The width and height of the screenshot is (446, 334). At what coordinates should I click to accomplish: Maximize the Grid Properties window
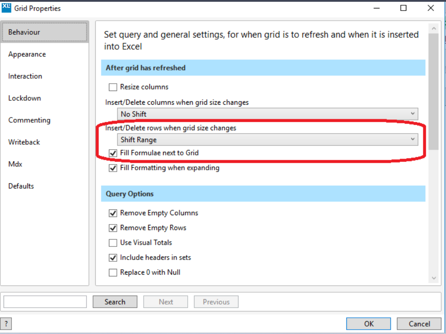point(404,8)
